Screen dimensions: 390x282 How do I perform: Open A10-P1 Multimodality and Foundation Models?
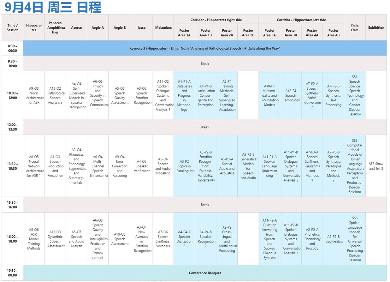(x=269, y=95)
